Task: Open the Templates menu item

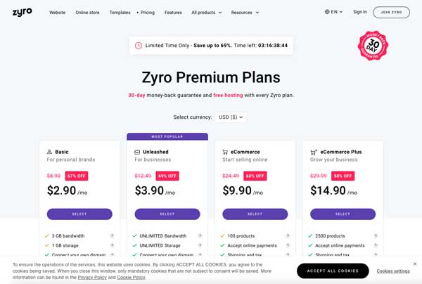Action: [x=120, y=13]
